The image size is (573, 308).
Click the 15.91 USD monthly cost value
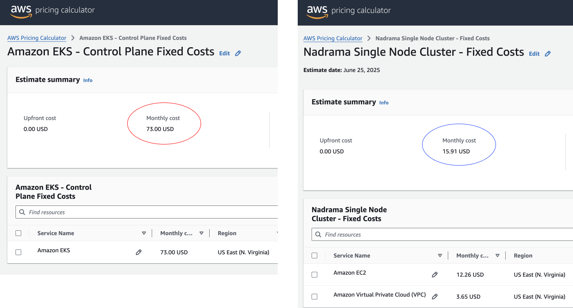coord(456,151)
